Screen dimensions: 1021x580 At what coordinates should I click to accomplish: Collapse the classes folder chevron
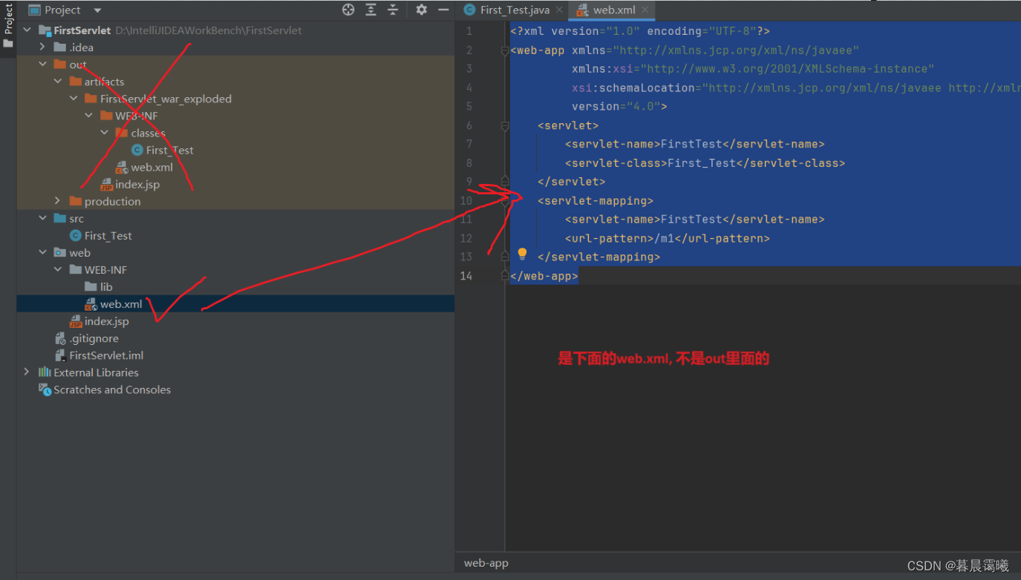tap(105, 133)
